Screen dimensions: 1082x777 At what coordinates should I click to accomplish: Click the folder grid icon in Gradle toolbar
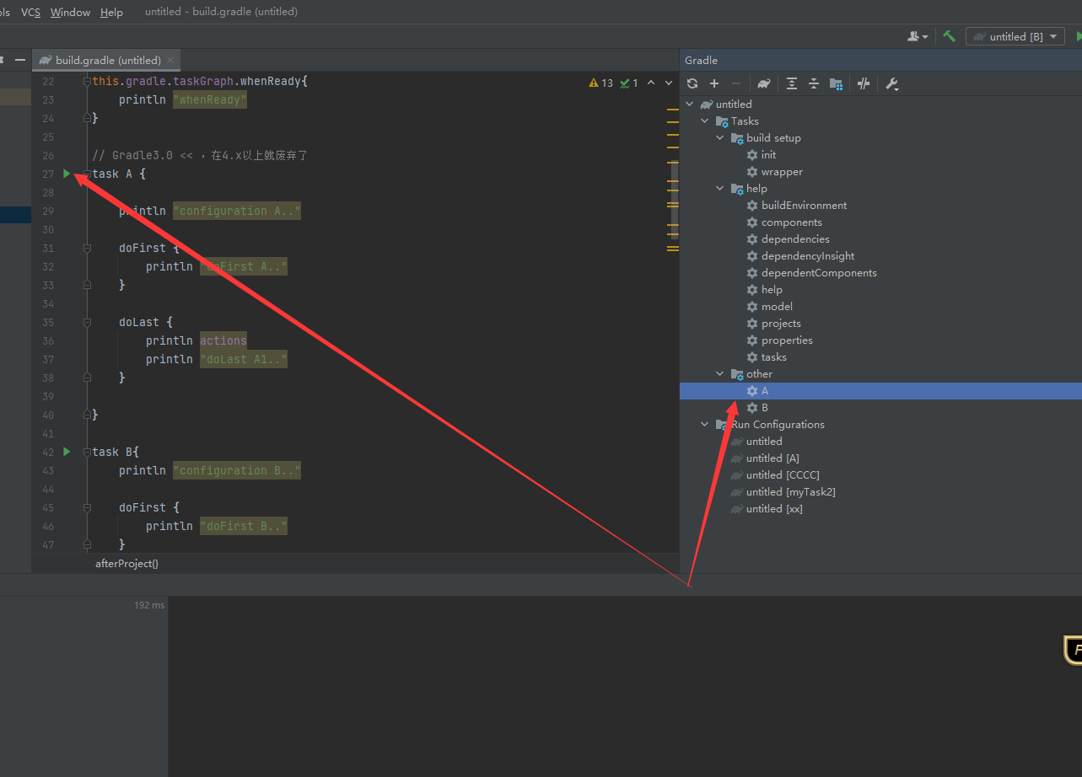coord(836,83)
